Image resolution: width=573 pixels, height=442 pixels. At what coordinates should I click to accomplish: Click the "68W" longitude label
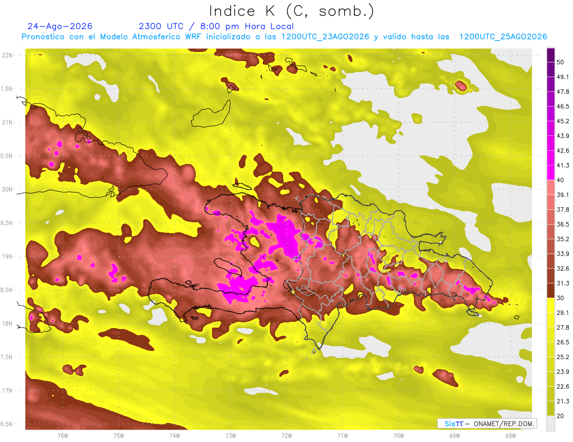(510, 436)
